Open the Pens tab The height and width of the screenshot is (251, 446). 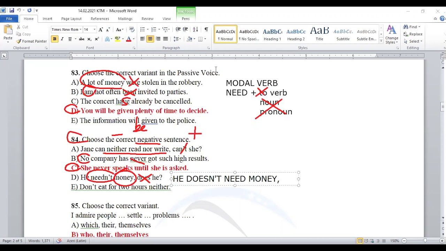(x=186, y=19)
